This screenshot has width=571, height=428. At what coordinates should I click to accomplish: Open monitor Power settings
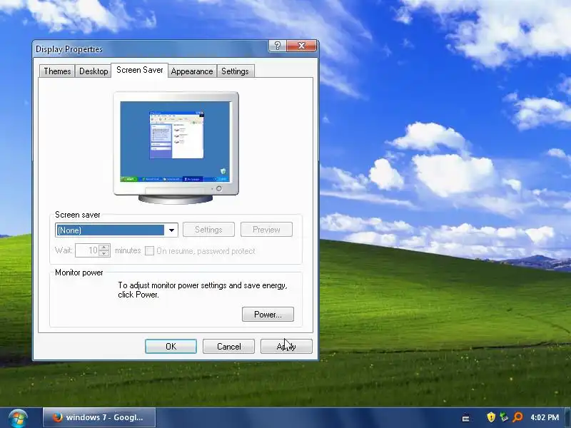(268, 315)
